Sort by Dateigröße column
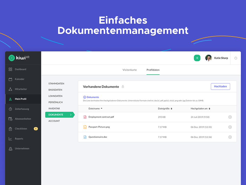 165,108
